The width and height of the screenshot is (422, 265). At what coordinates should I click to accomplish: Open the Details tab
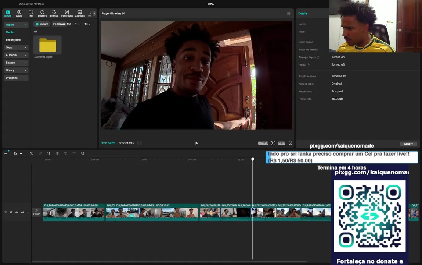303,14
